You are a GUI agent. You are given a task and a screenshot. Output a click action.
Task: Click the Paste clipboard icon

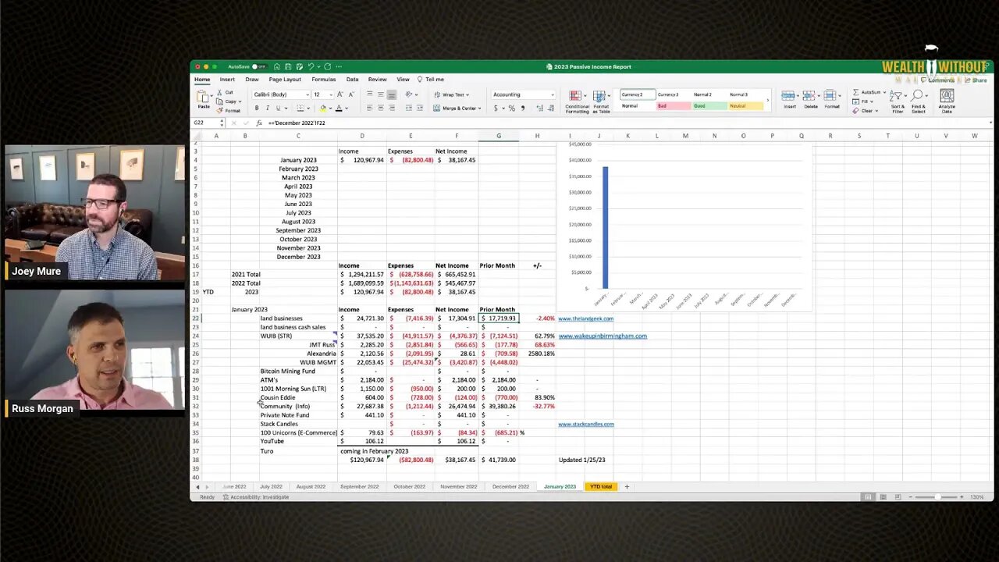click(203, 97)
